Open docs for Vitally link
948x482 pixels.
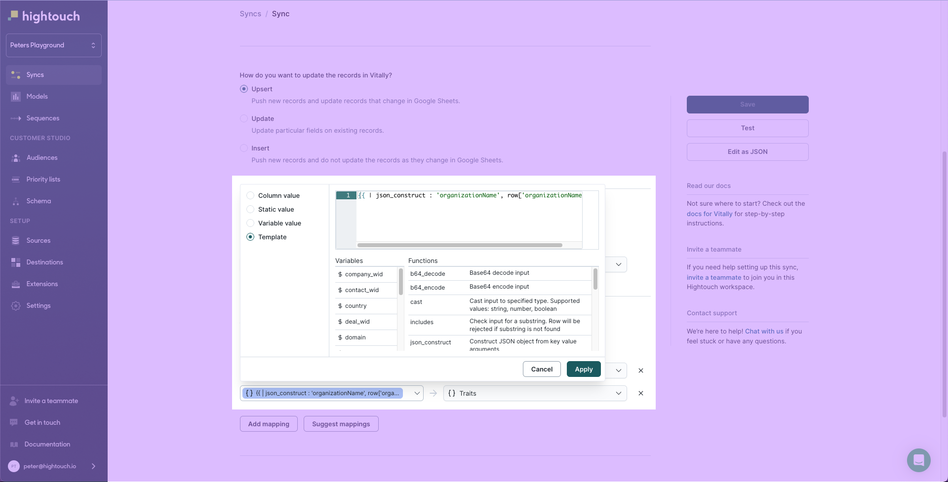click(x=710, y=214)
